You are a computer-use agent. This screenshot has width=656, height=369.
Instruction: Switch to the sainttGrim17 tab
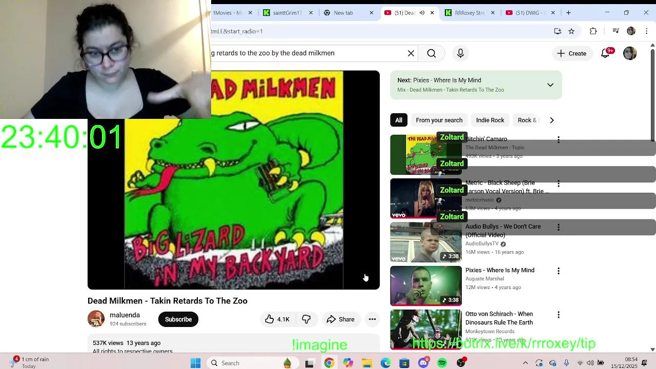click(x=287, y=13)
